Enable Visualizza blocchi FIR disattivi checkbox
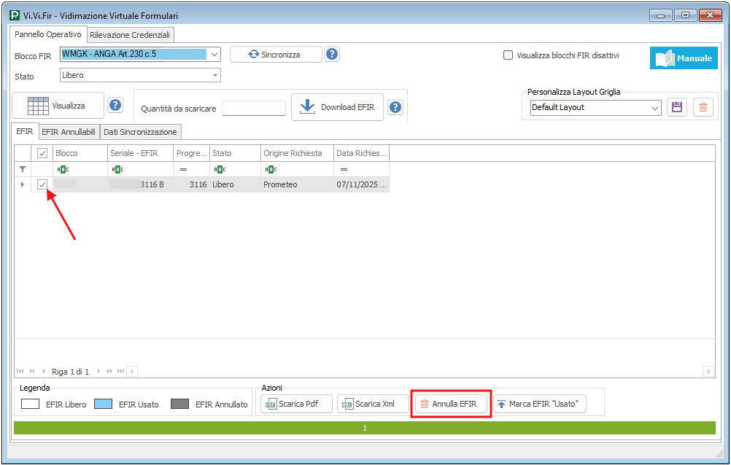The height and width of the screenshot is (465, 731). pos(508,55)
